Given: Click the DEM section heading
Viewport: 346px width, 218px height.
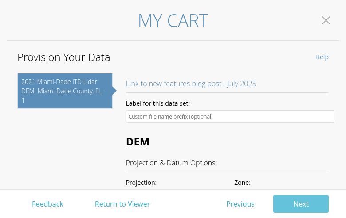Looking at the screenshot, I should (x=138, y=142).
